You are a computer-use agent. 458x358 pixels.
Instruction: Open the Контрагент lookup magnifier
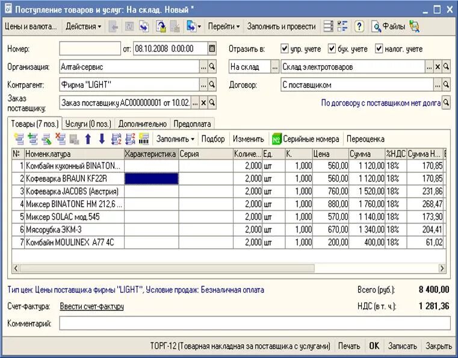tap(212, 85)
